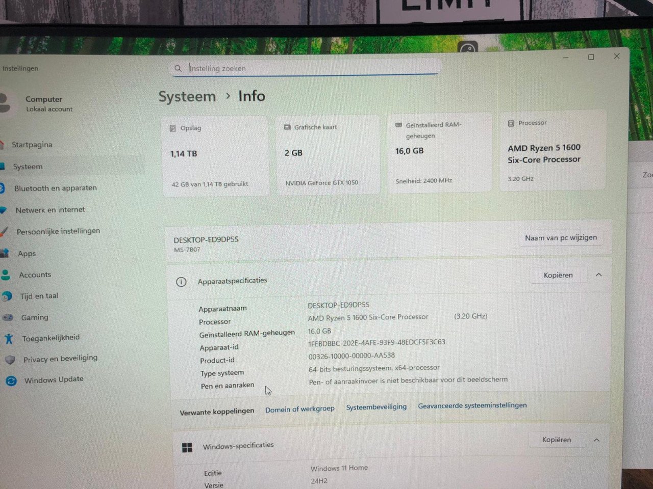Open the Opslag 1,14 TB card
The width and height of the screenshot is (653, 489).
click(x=215, y=156)
